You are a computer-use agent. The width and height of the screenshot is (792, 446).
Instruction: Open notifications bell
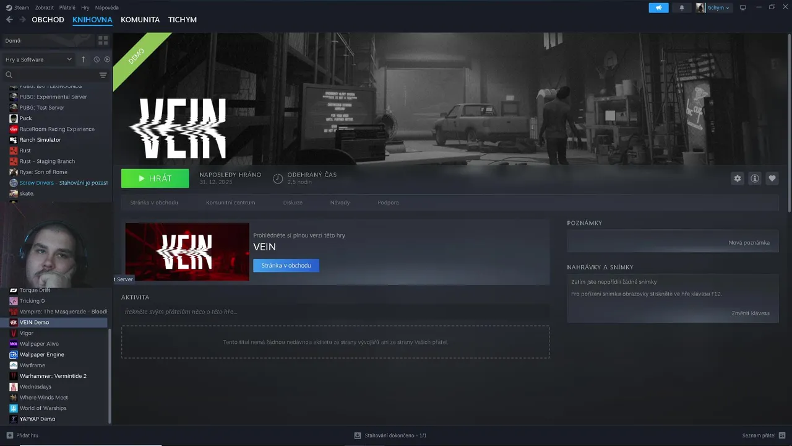click(682, 7)
